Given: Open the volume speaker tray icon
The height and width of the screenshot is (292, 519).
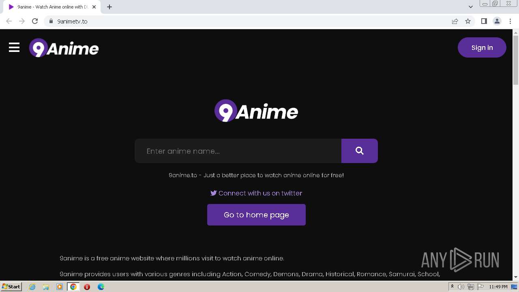Looking at the screenshot, I should [x=461, y=287].
